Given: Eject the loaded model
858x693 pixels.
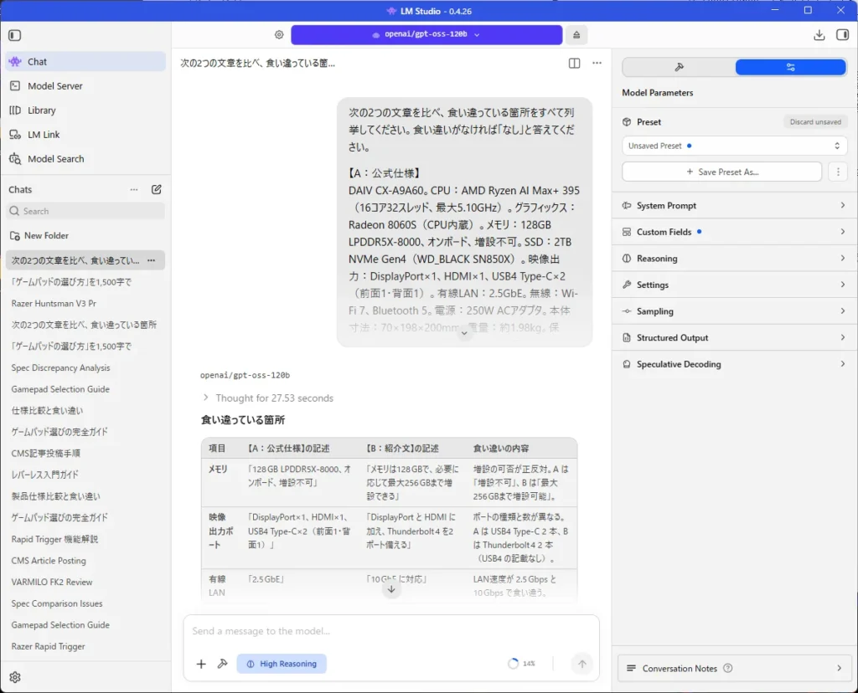Looking at the screenshot, I should [576, 34].
